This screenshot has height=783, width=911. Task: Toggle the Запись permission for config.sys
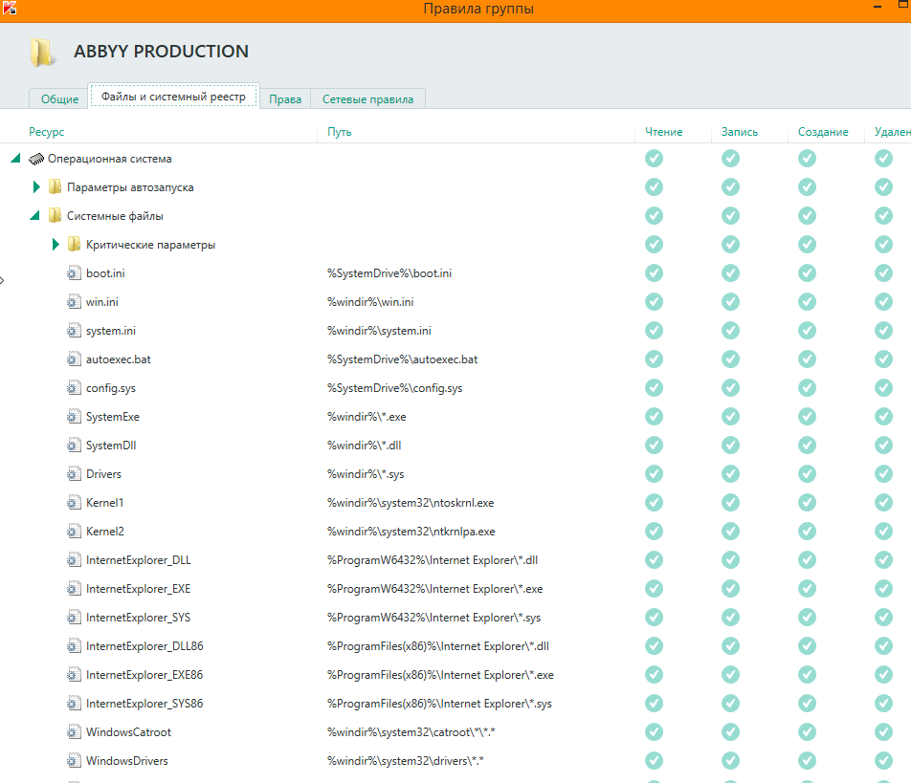coord(730,388)
